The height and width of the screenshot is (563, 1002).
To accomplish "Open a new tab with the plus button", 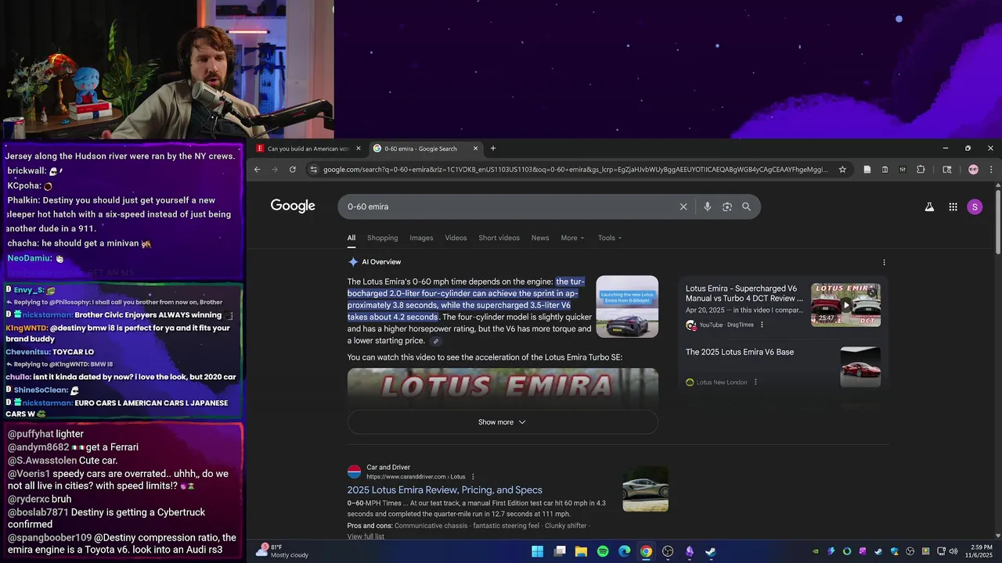I will pyautogui.click(x=492, y=149).
